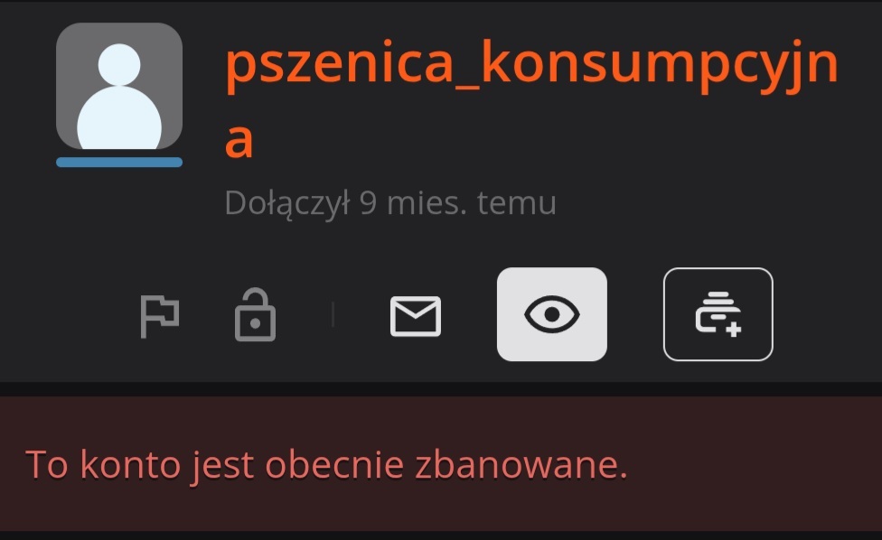Open the default avatar picture
Image resolution: width=882 pixels, height=540 pixels.
click(x=119, y=86)
